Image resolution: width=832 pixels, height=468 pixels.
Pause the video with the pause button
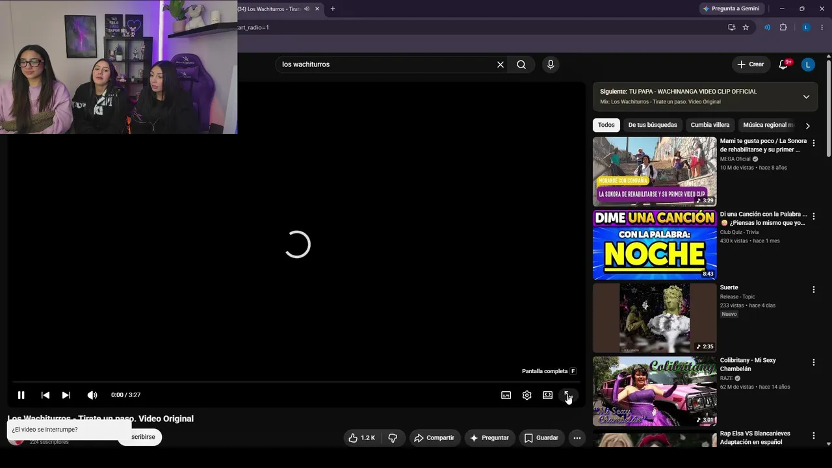pos(21,395)
